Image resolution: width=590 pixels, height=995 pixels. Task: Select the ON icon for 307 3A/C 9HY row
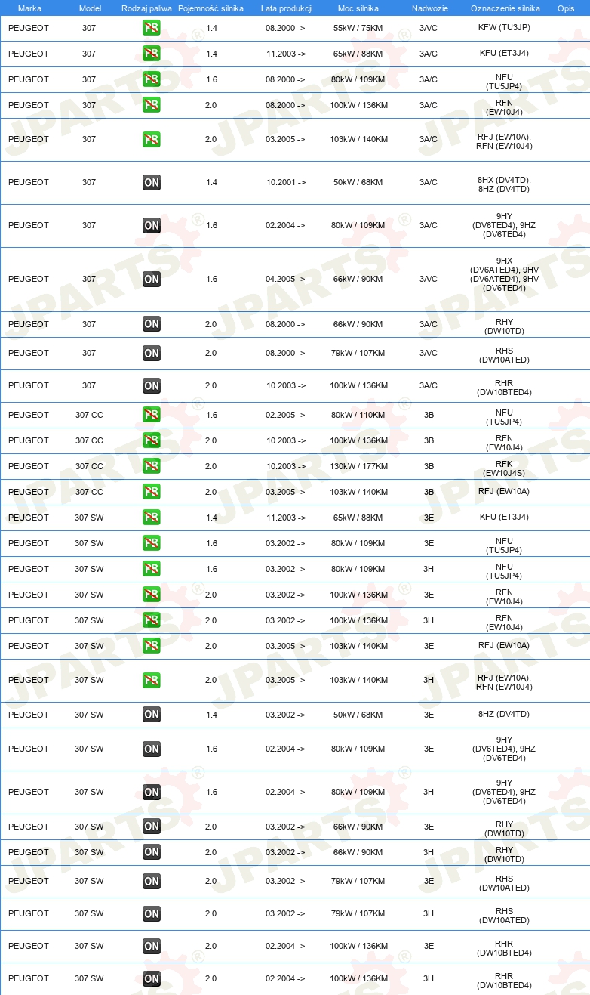click(x=152, y=225)
